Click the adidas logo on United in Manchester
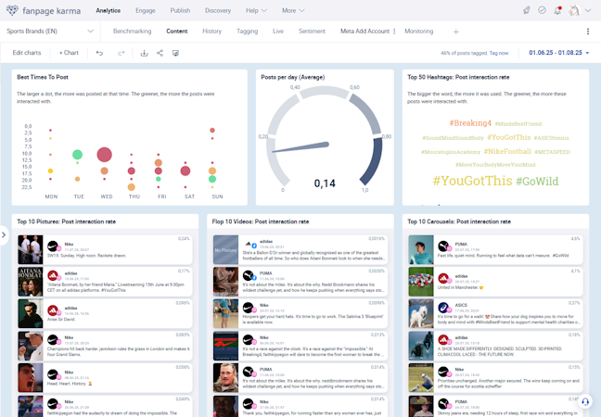The width and height of the screenshot is (601, 417). click(444, 278)
